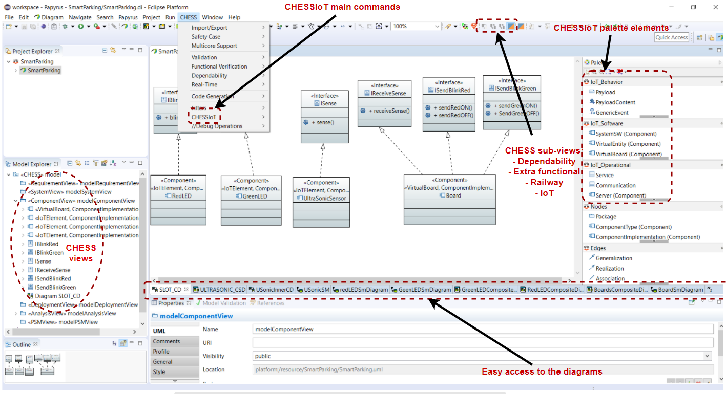The width and height of the screenshot is (726, 394).
Task: Select «PSMView» modelPSMView tree item
Action: [x=59, y=322]
